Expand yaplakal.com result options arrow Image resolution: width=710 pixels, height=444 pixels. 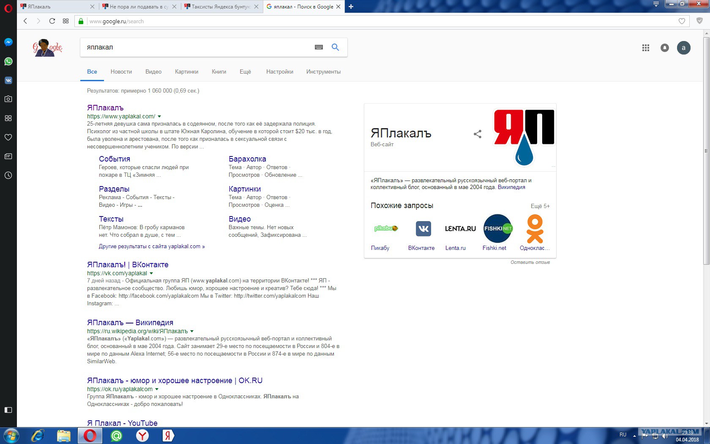[159, 116]
